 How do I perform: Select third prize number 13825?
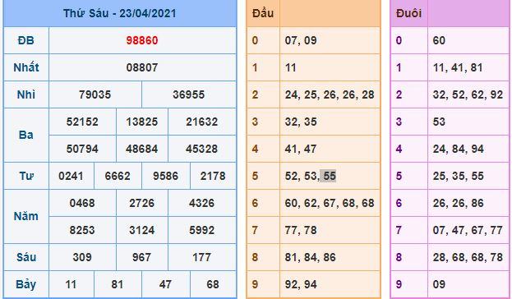click(x=142, y=122)
